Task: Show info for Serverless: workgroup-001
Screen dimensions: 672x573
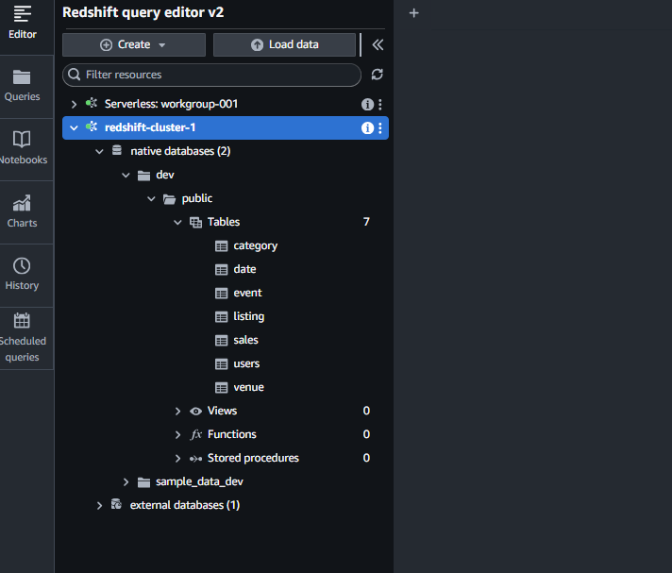Action: pyautogui.click(x=367, y=104)
